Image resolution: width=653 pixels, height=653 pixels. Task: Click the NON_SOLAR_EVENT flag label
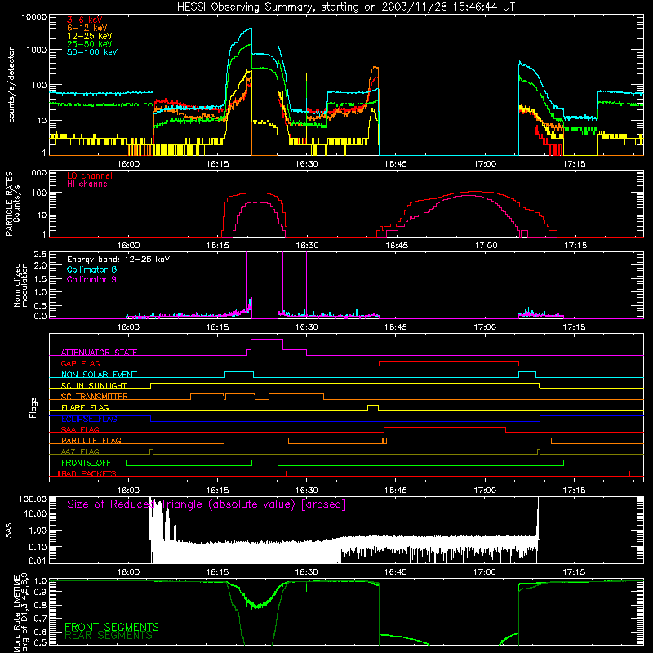pyautogui.click(x=99, y=375)
